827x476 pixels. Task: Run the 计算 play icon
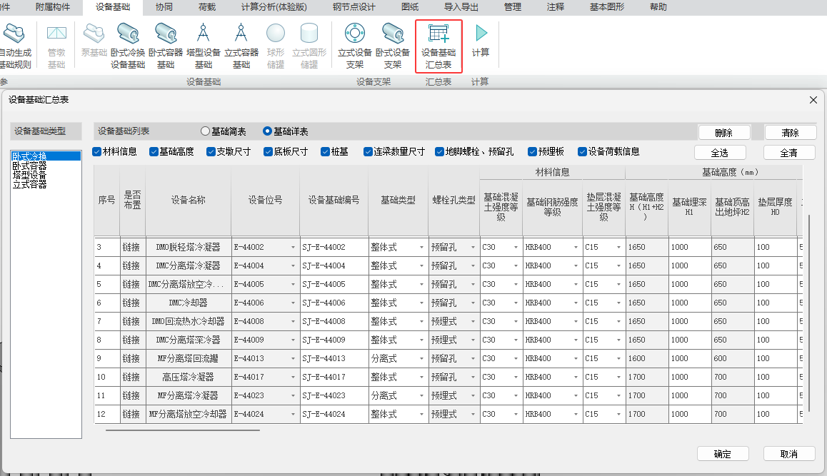pyautogui.click(x=481, y=34)
